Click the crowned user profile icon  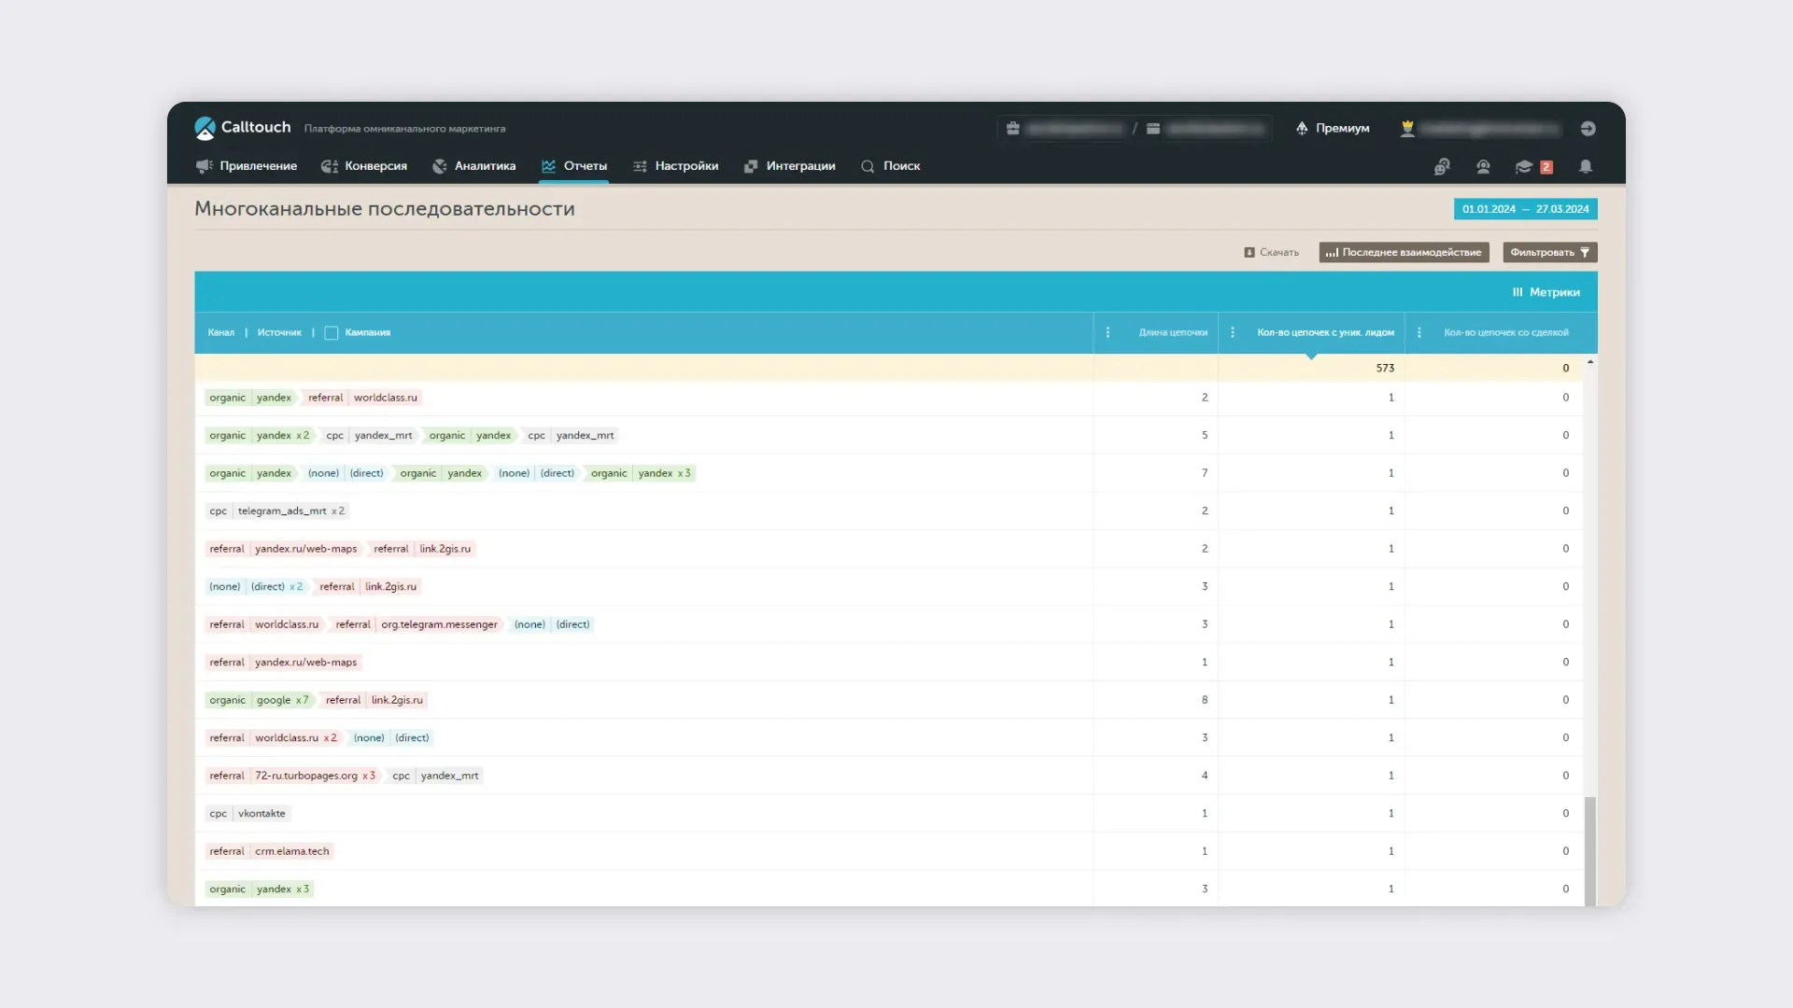pos(1407,129)
